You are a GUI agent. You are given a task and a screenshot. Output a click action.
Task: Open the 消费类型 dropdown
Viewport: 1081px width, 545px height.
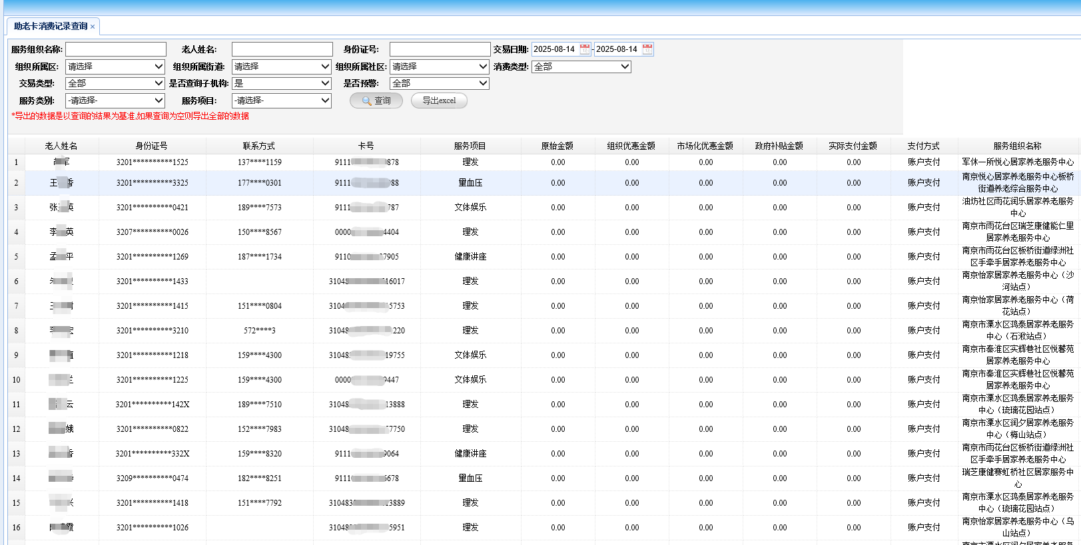pyautogui.click(x=581, y=67)
